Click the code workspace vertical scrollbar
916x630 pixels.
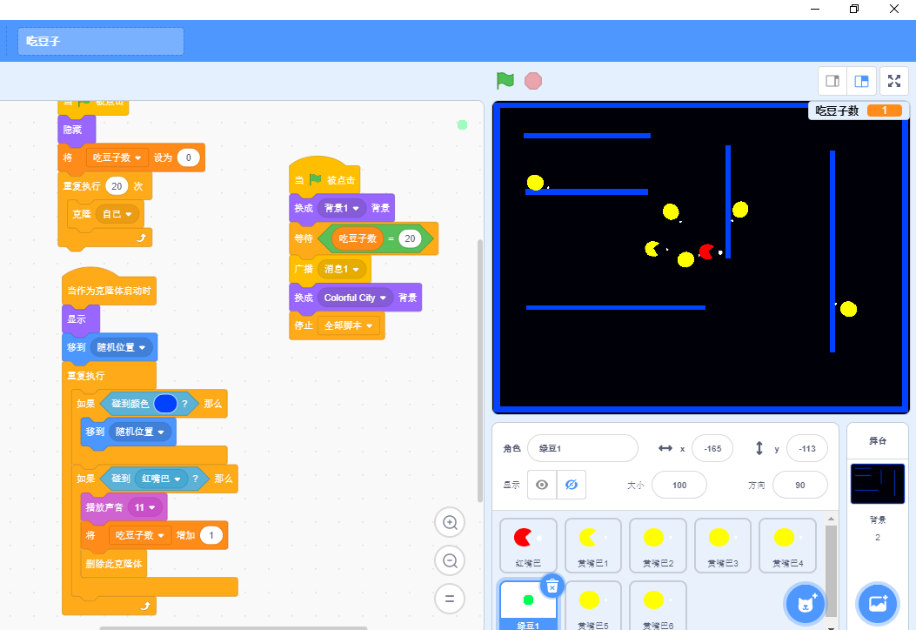480,371
